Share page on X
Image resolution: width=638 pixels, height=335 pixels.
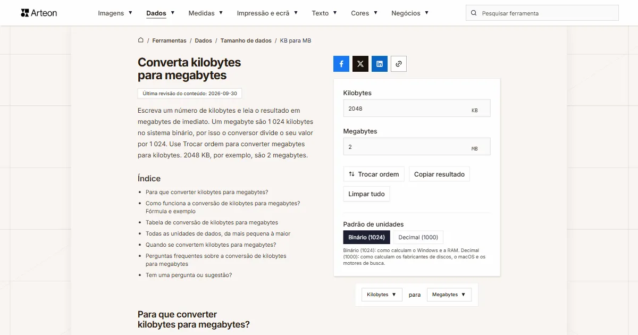tap(360, 64)
